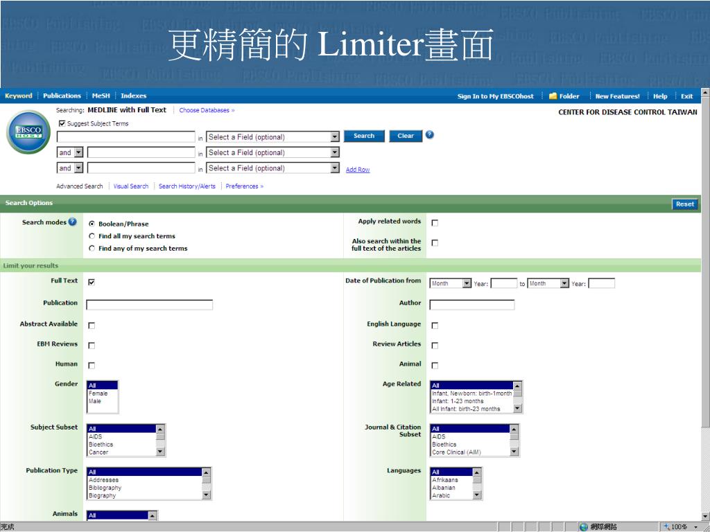
Task: Open Search modes help icon
Action: pos(72,222)
